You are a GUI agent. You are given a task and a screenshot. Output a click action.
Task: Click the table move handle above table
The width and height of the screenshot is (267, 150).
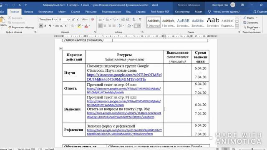61,48
